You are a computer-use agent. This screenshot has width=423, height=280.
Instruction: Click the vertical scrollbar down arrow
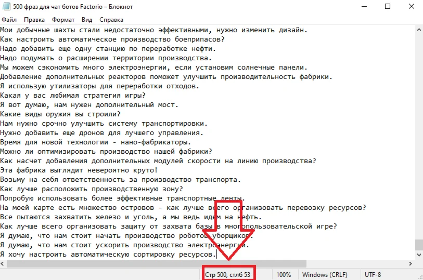(419, 255)
